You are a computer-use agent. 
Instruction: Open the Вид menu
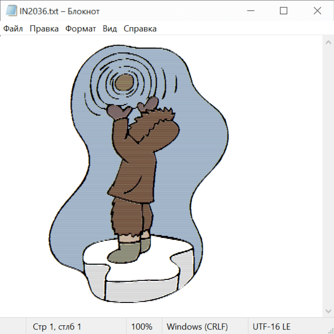click(x=110, y=29)
